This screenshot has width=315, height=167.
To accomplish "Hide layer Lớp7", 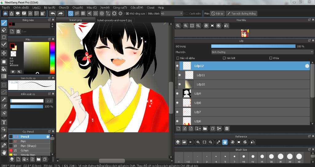I will pos(177,112).
